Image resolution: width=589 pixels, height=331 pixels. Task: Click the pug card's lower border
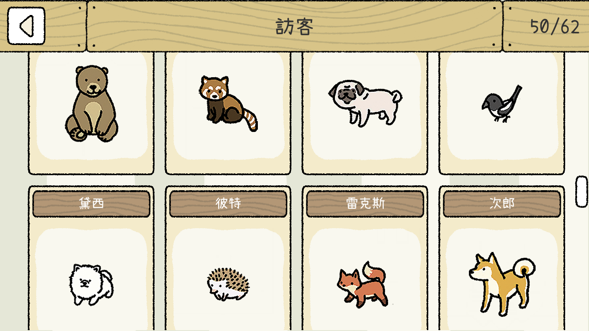[x=365, y=167]
